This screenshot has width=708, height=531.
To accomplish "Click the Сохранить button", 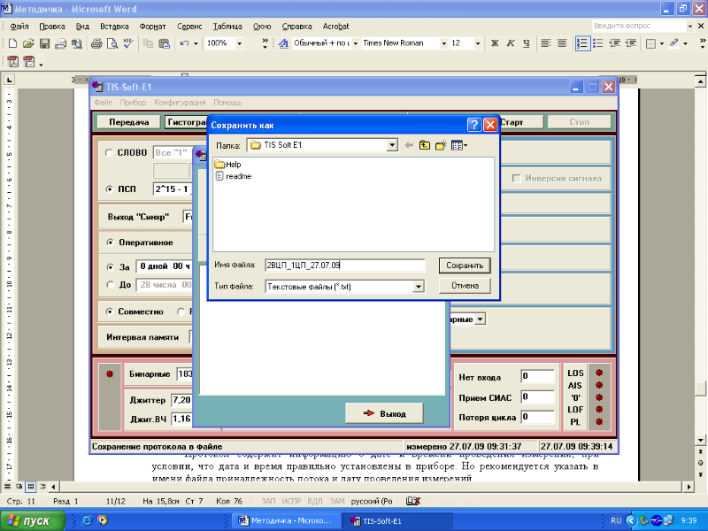I will point(465,265).
